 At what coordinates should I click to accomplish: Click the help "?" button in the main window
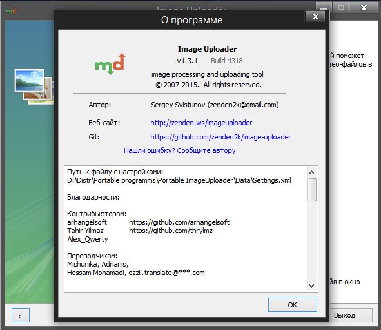click(x=21, y=315)
